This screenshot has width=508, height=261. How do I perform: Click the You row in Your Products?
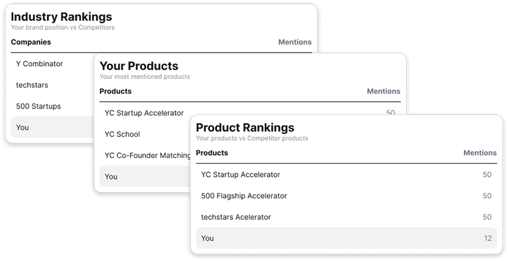click(145, 176)
